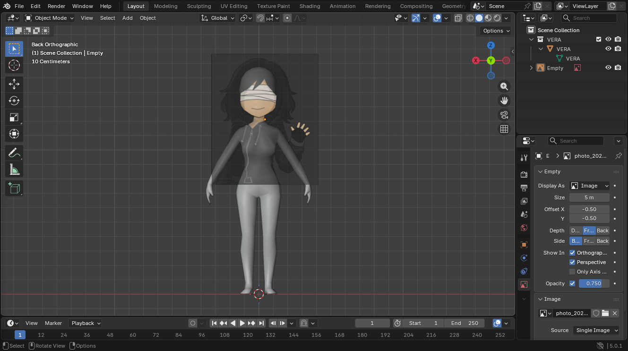
Task: Open the Object Mode dropdown
Action: point(50,18)
